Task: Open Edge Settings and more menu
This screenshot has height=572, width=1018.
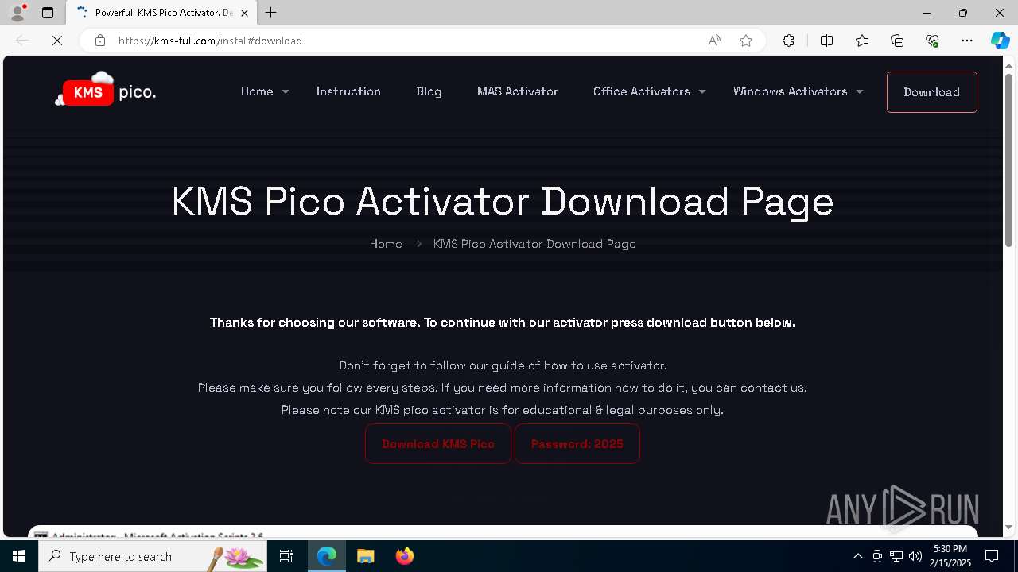Action: (967, 41)
